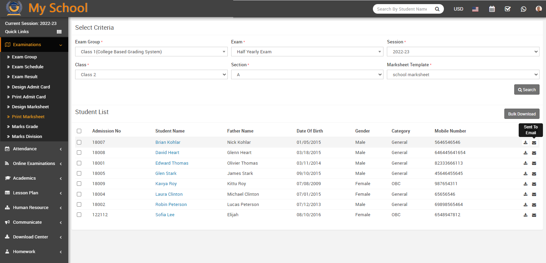The image size is (546, 263).
Task: Select checkbox for admission 18009
Action: tap(79, 184)
